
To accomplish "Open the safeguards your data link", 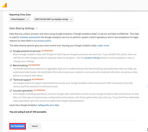I will pos(48,105).
